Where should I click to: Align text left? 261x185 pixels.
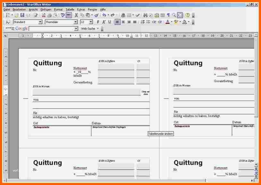pyautogui.click(x=118, y=22)
